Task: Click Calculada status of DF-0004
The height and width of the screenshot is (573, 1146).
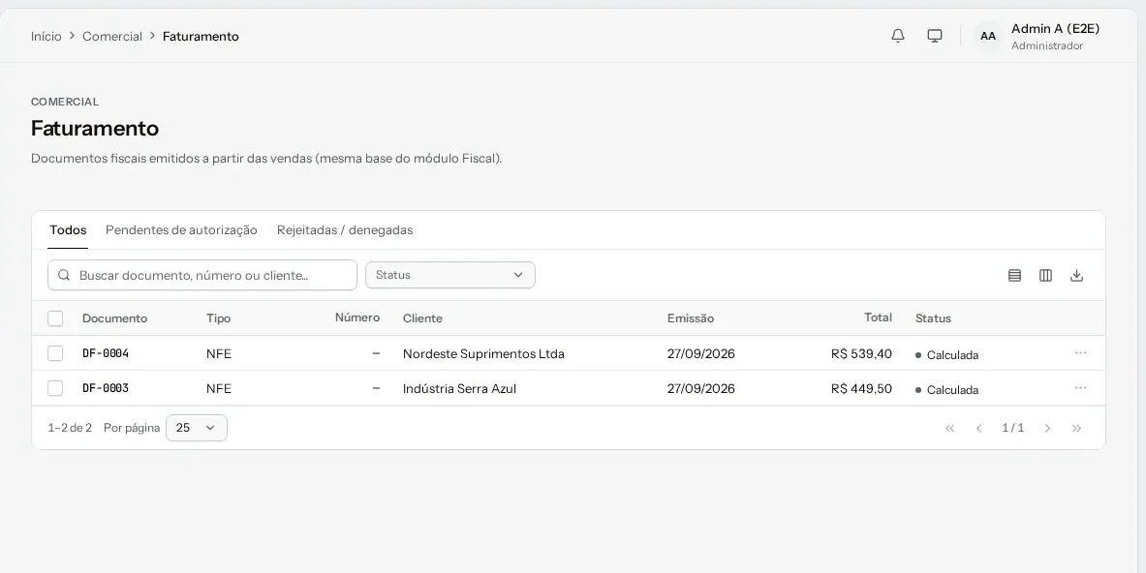Action: point(946,355)
